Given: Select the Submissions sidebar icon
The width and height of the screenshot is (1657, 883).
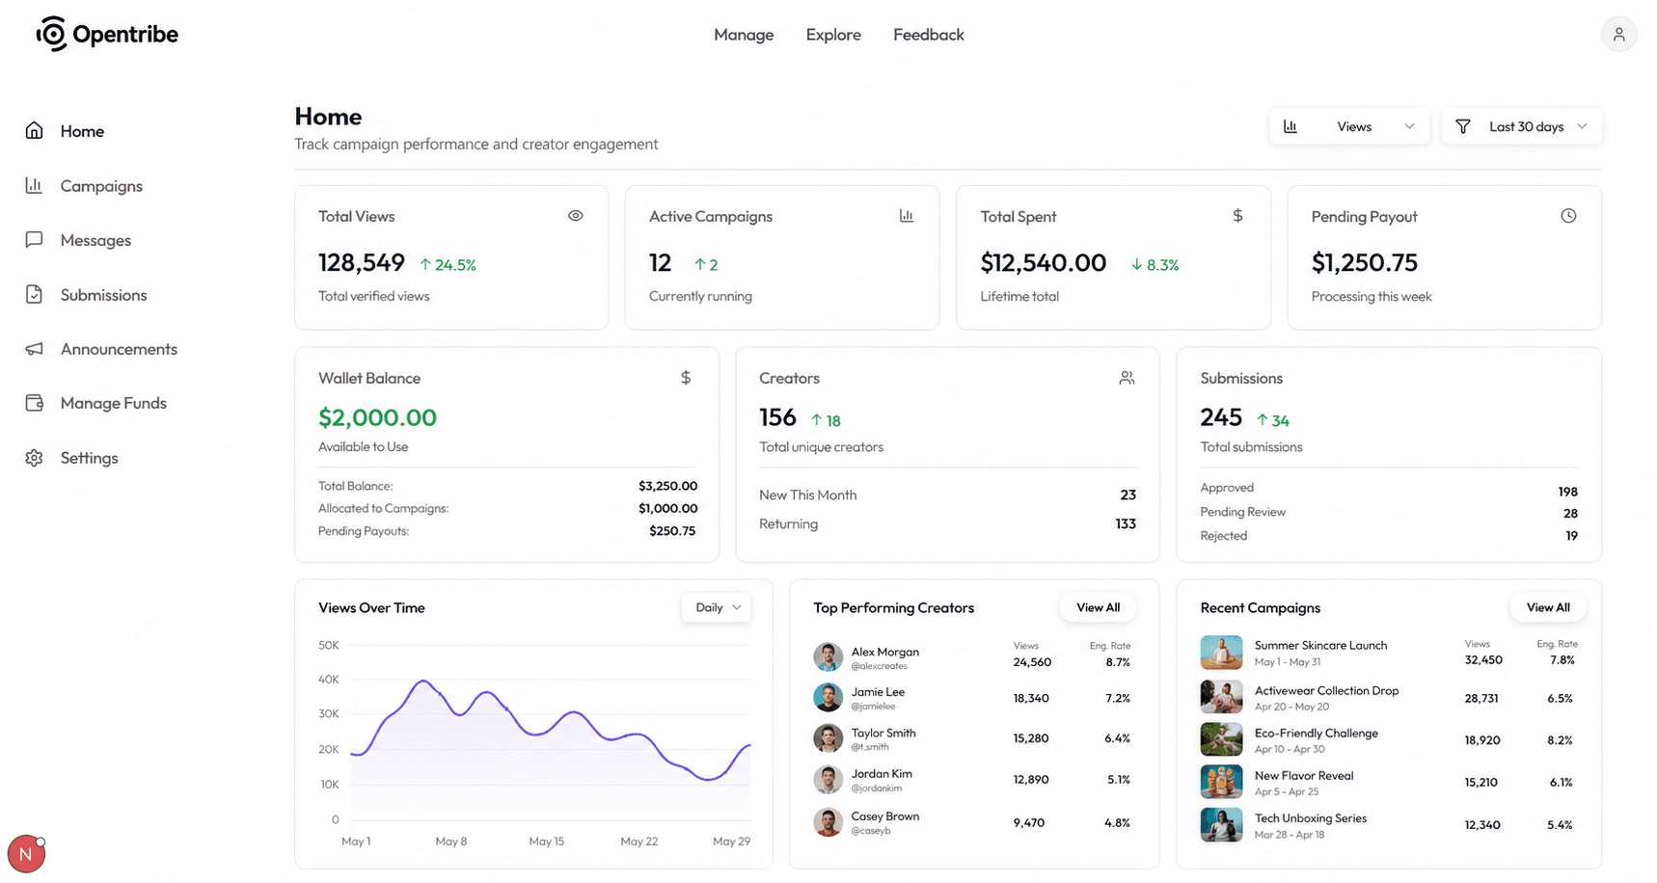Looking at the screenshot, I should click(34, 294).
